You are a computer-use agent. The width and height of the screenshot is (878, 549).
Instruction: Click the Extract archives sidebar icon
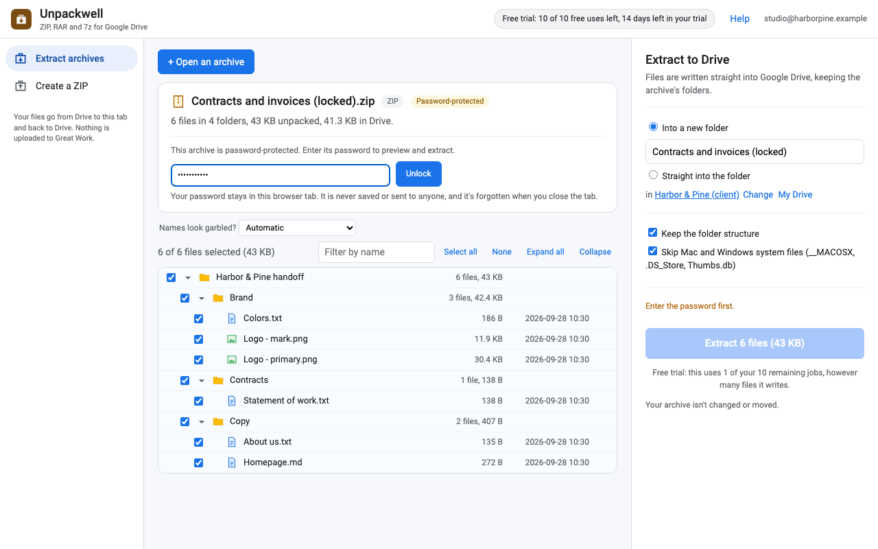click(x=21, y=58)
